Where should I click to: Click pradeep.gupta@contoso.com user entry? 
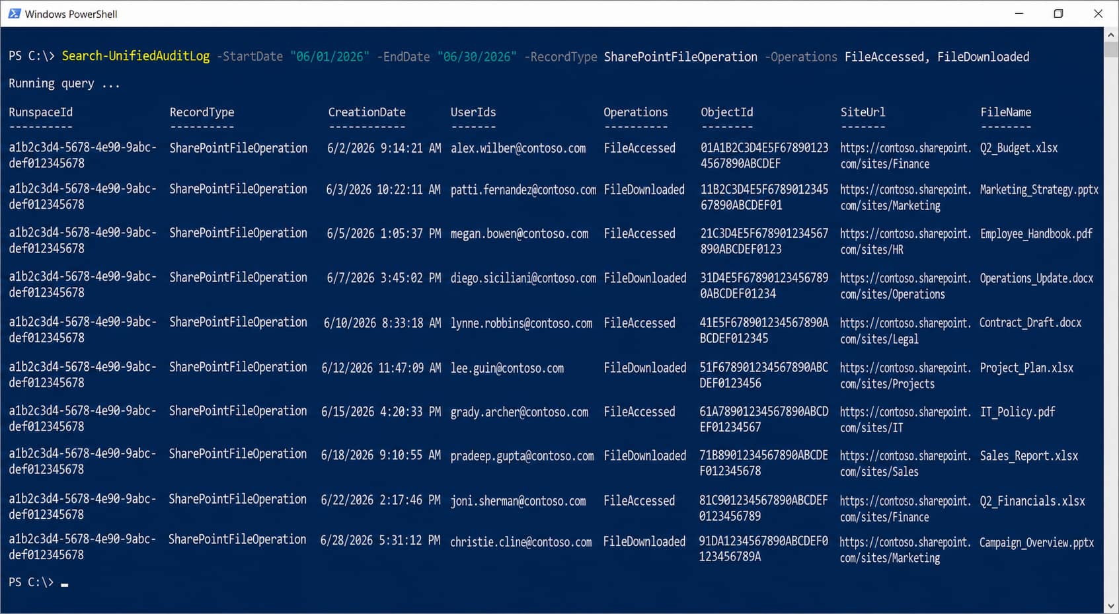click(x=522, y=456)
